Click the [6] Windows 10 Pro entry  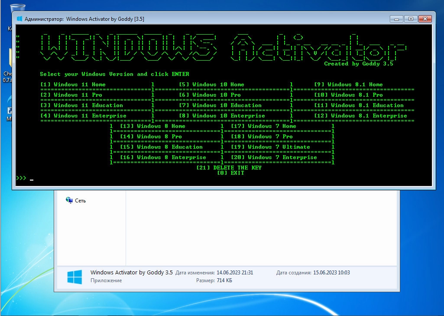[x=210, y=95]
